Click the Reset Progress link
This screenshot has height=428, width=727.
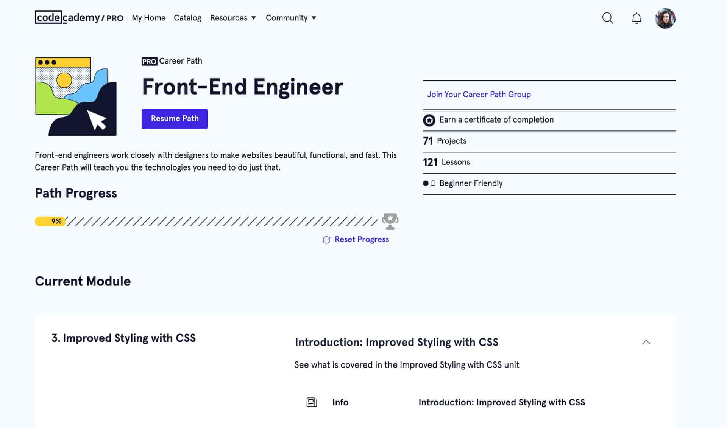click(362, 239)
